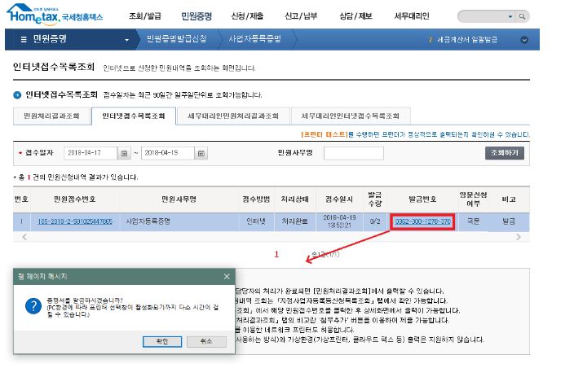Click 취소 in the web page dialog
This screenshot has width=574, height=377.
pos(206,341)
